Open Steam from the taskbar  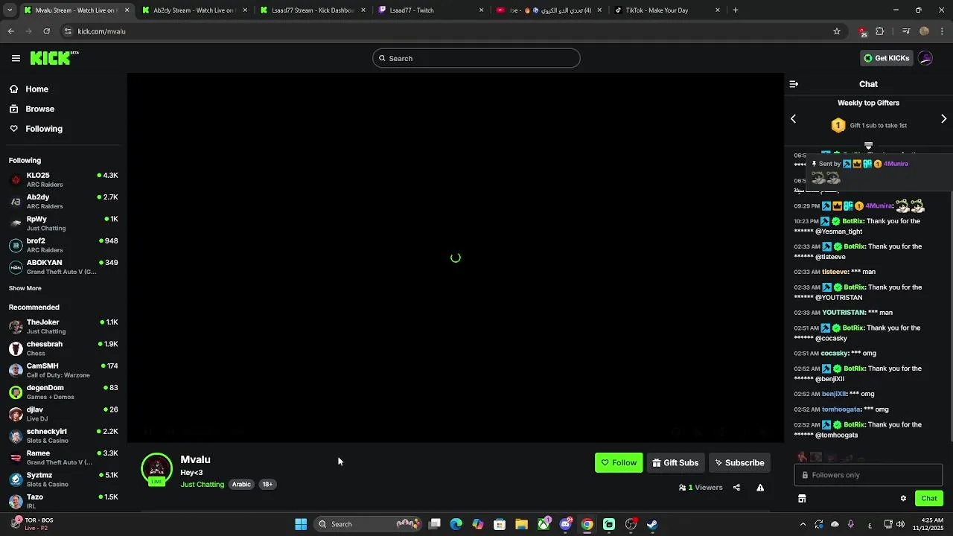pos(652,524)
